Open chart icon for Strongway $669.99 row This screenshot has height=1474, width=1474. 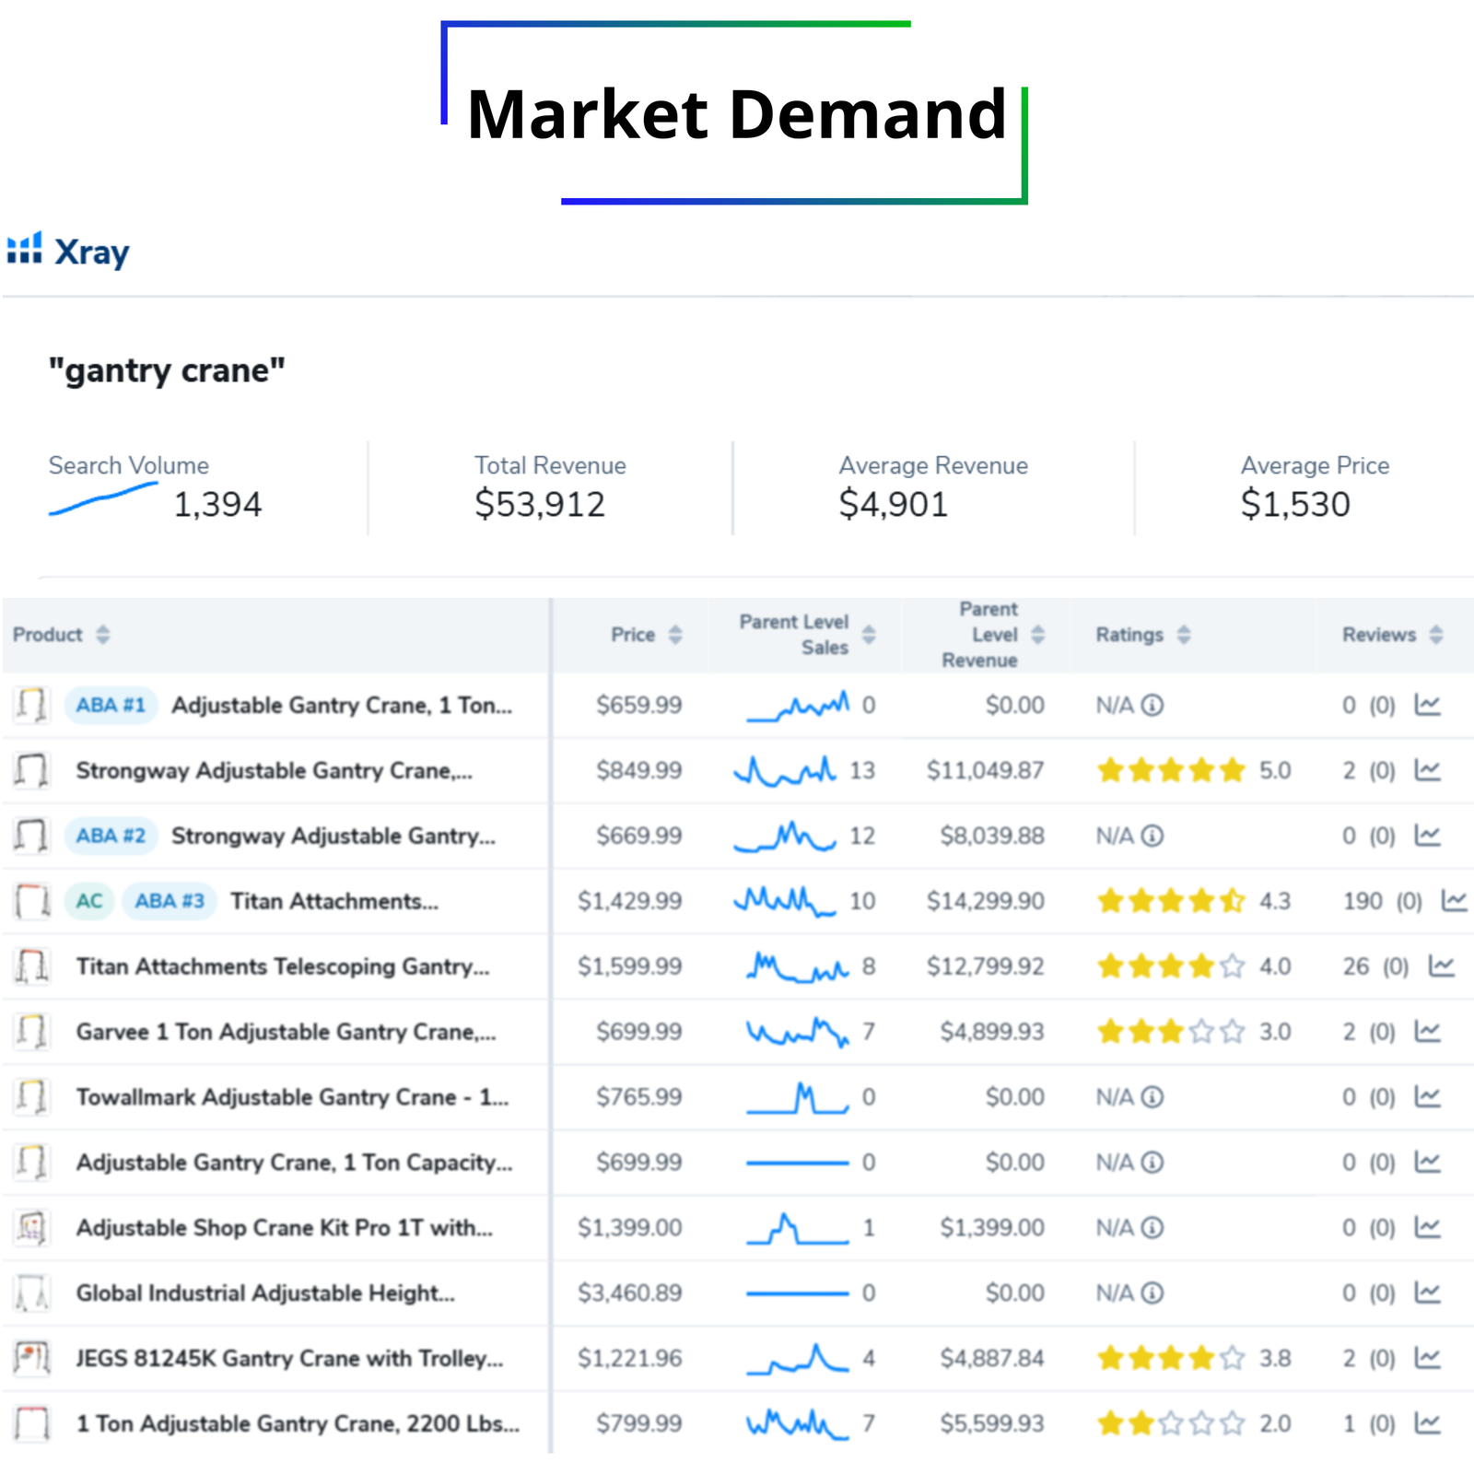click(1428, 836)
